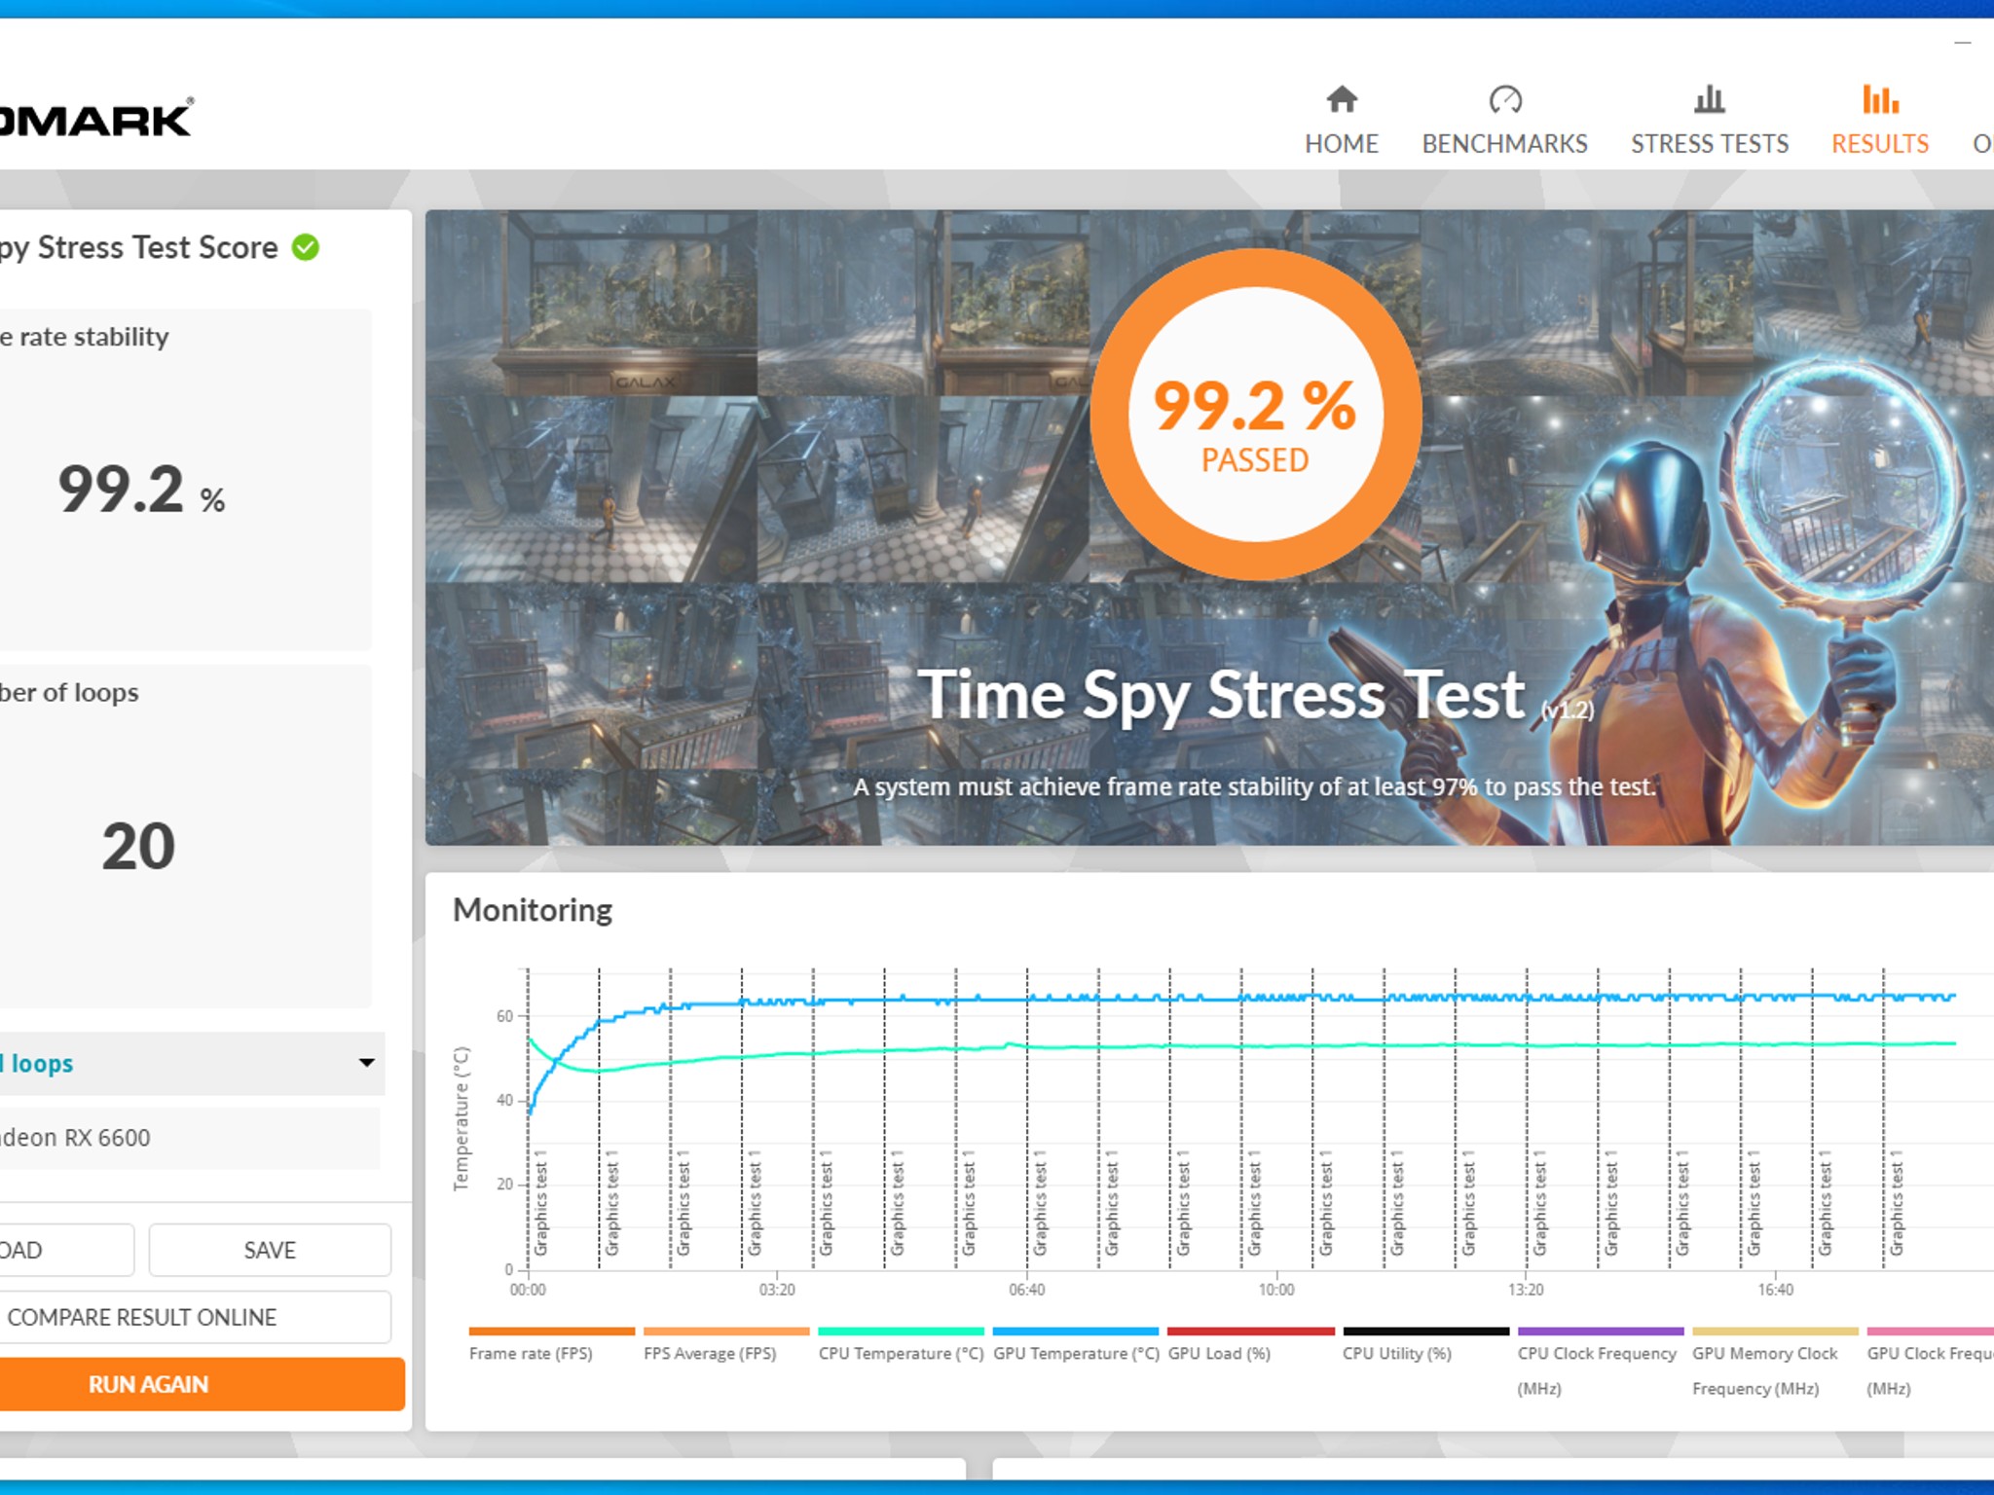Screen dimensions: 1994x1495
Task: Open Benchmarks via gauge icon
Action: pyautogui.click(x=1504, y=99)
